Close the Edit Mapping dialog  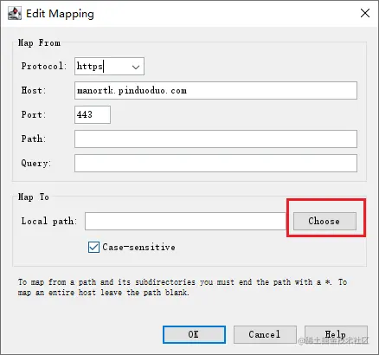pyautogui.click(x=365, y=13)
